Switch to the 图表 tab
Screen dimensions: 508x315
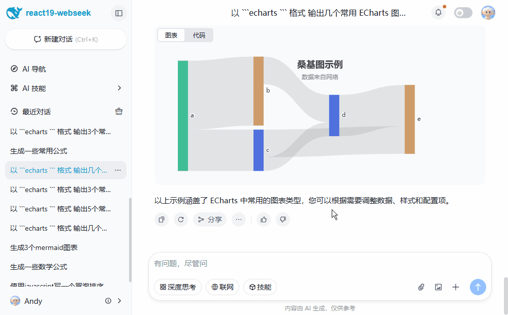[171, 36]
